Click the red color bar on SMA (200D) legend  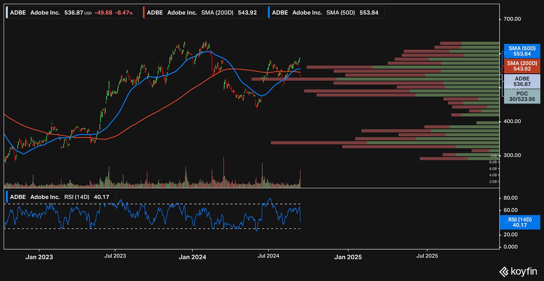pyautogui.click(x=144, y=12)
